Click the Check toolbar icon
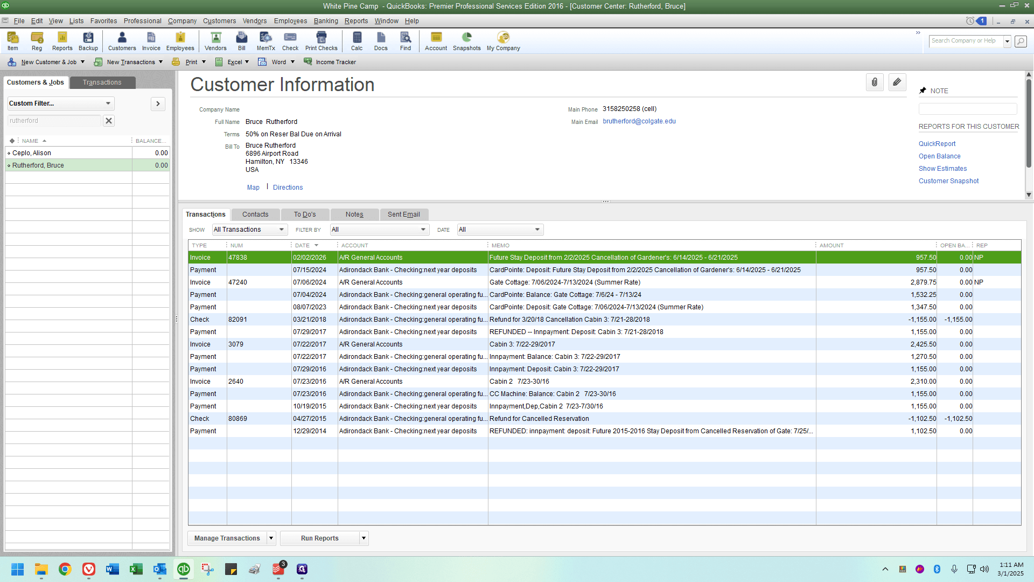Viewport: 1034px width, 582px height. tap(290, 41)
